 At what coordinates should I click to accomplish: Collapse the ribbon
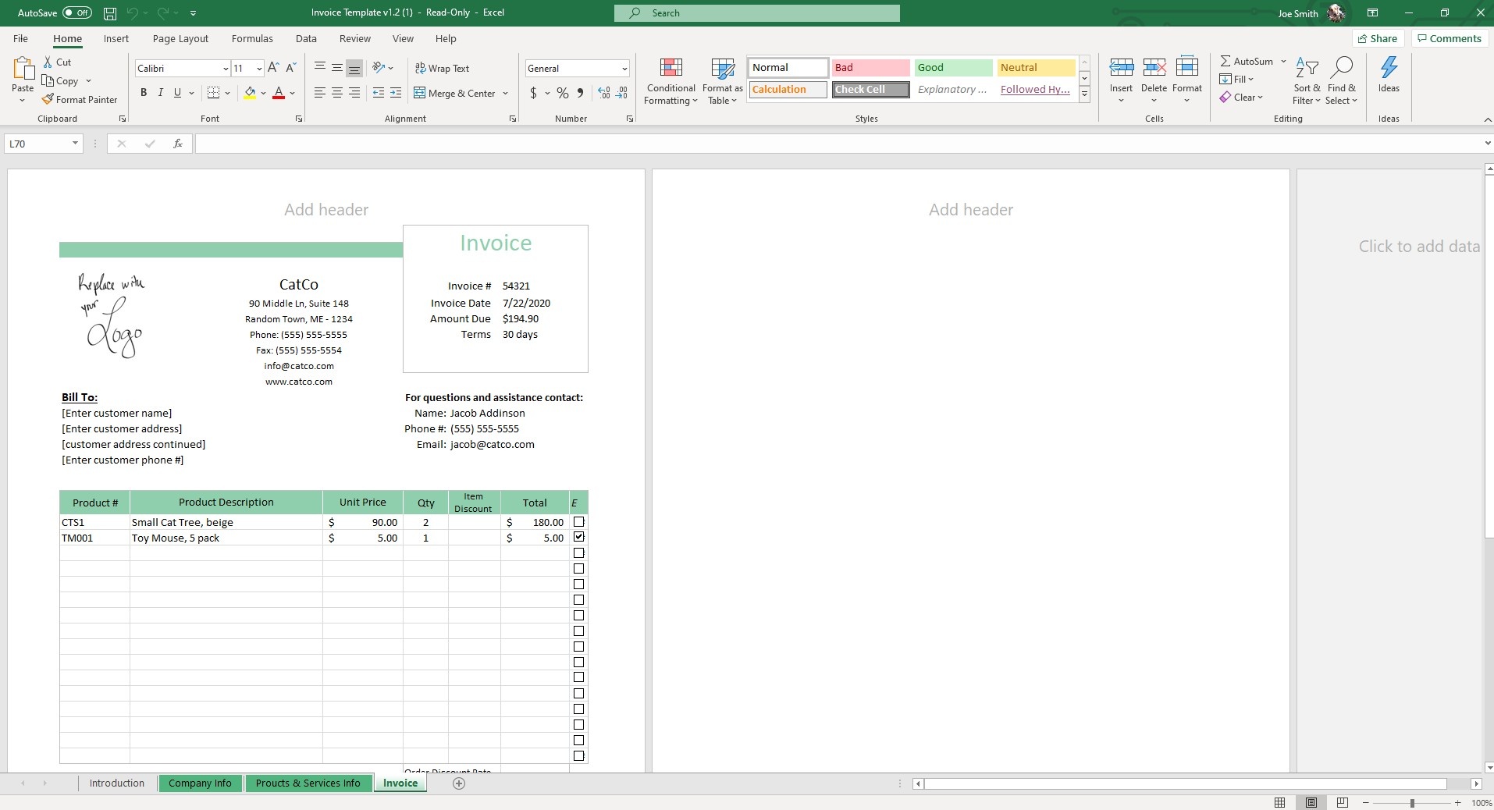pos(1487,119)
